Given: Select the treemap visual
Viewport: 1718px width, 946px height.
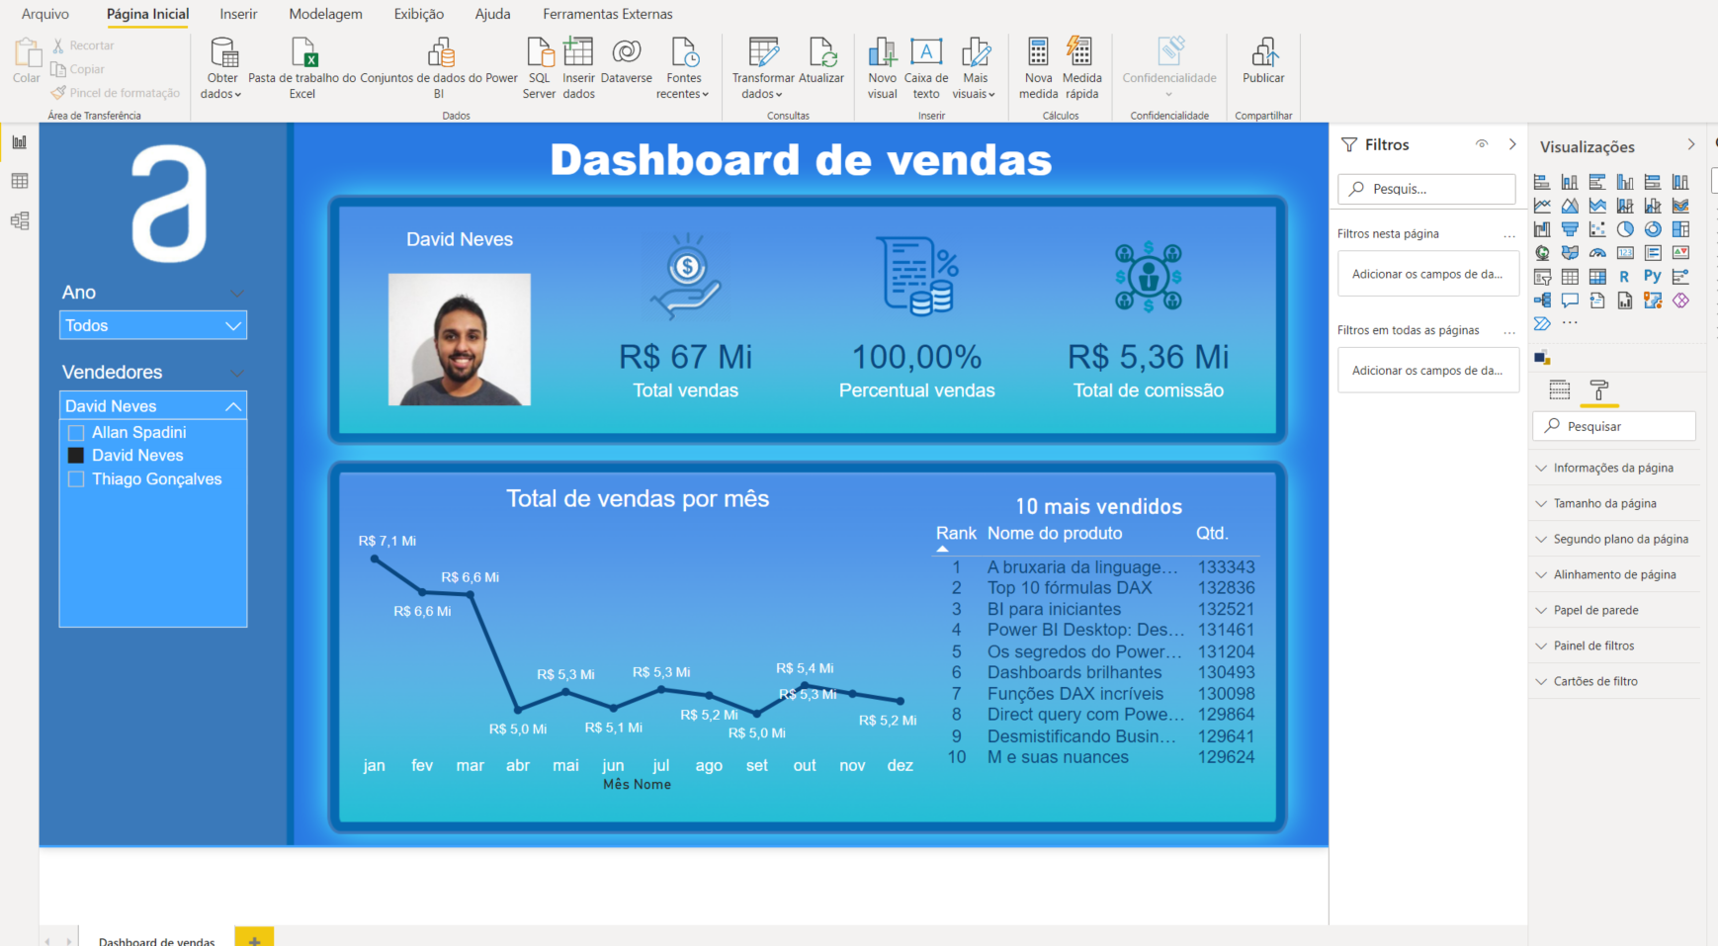Looking at the screenshot, I should 1680,229.
